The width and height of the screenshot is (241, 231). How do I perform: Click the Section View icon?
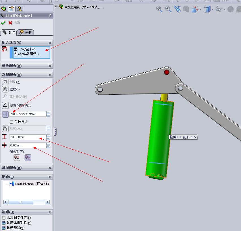coord(186,9)
